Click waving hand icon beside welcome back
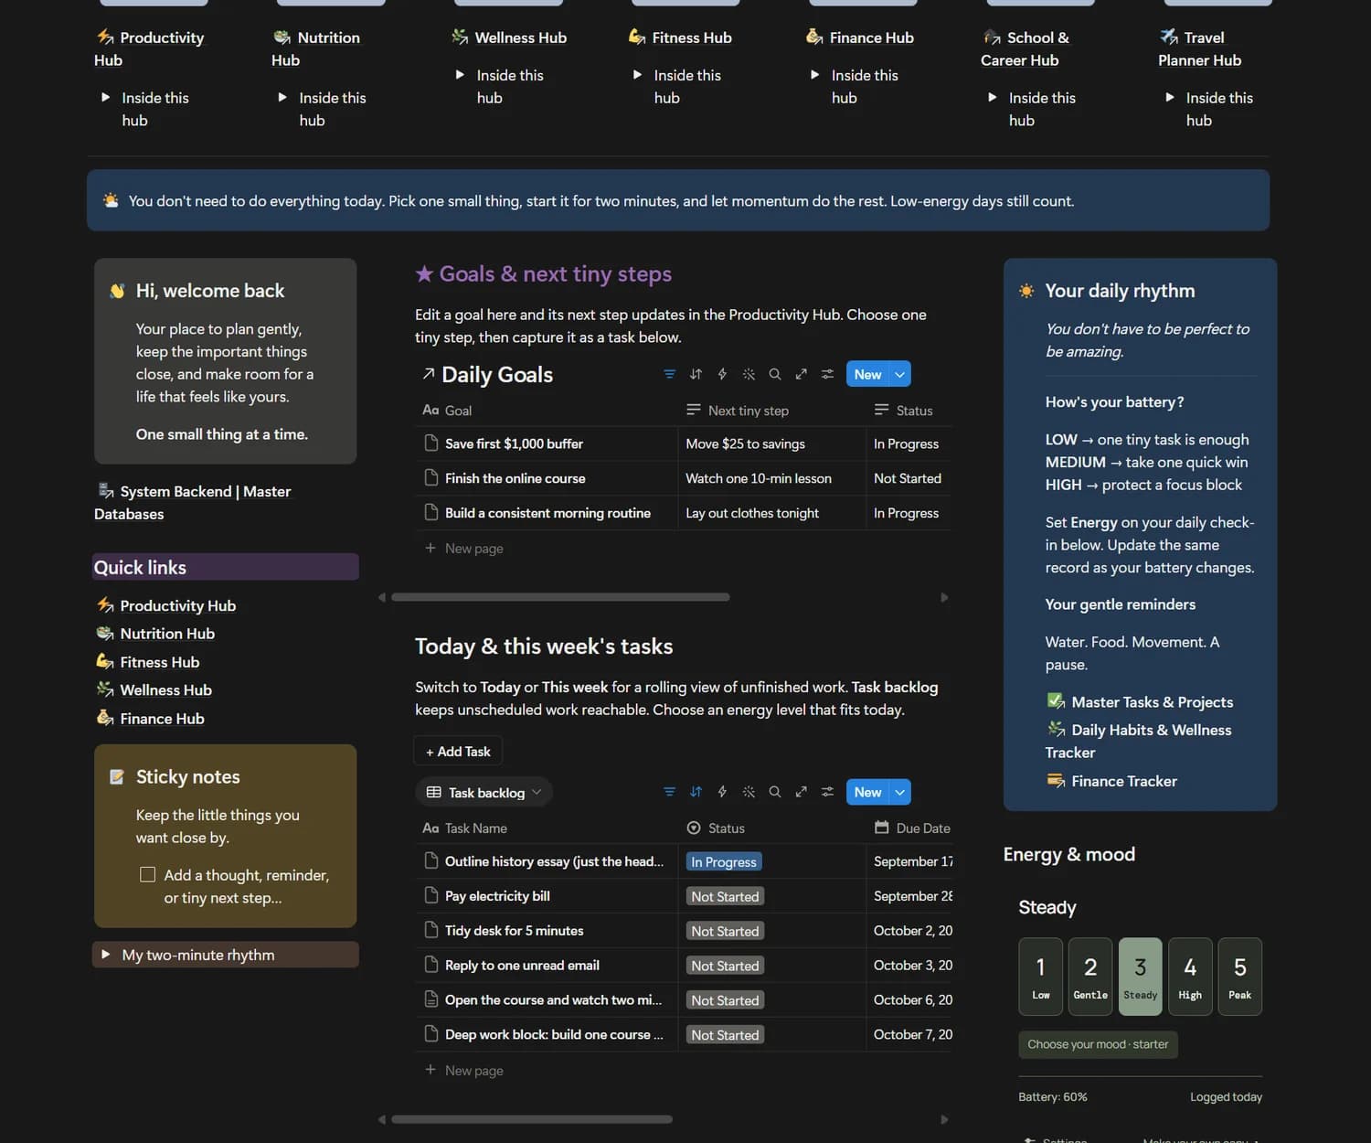Viewport: 1371px width, 1143px height. 117,291
